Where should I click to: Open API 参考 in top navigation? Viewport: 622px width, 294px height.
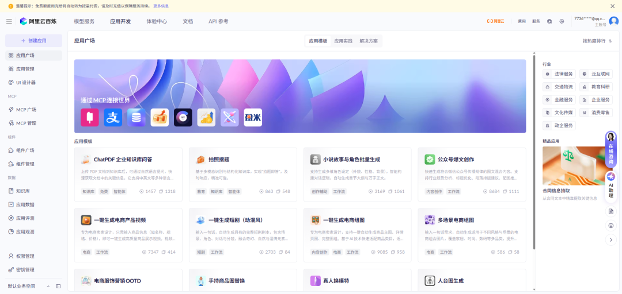click(218, 21)
